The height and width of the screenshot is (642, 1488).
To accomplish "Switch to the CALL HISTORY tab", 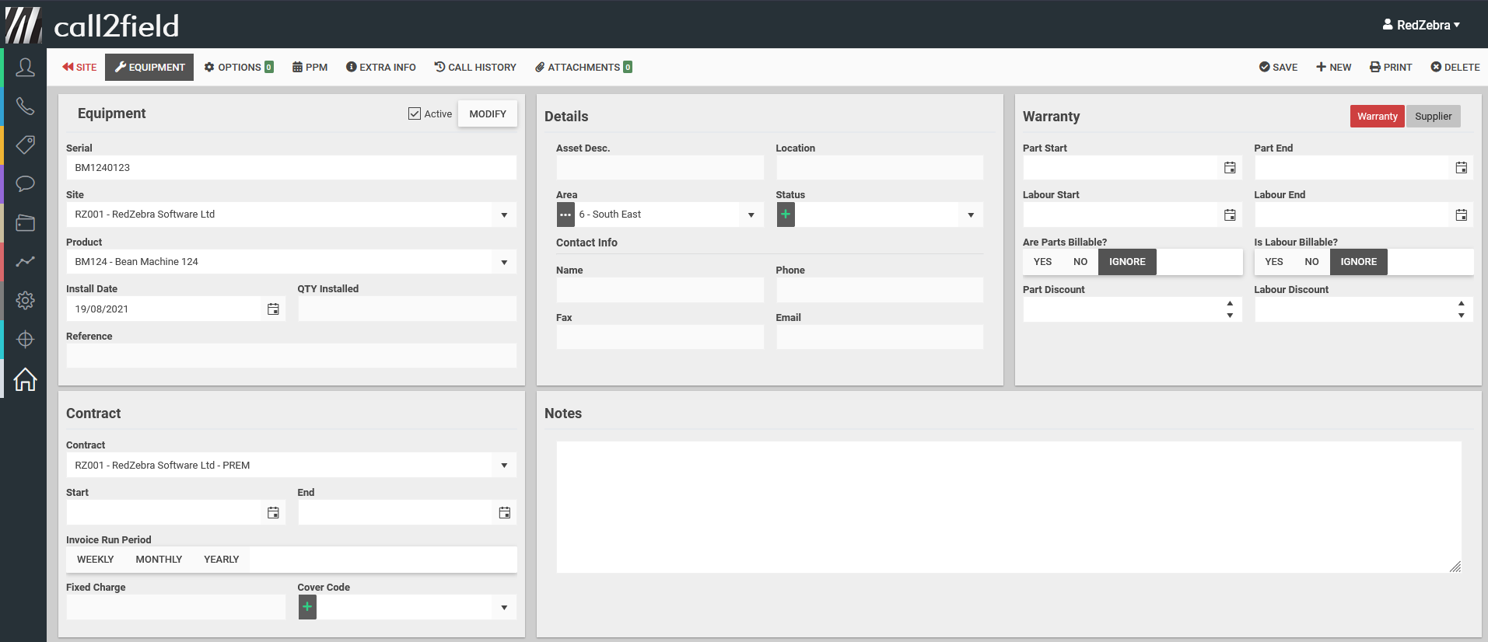I will pos(475,68).
